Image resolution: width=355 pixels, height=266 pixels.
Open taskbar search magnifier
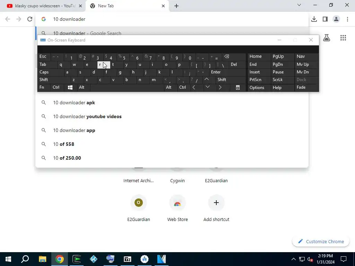[x=25, y=259]
